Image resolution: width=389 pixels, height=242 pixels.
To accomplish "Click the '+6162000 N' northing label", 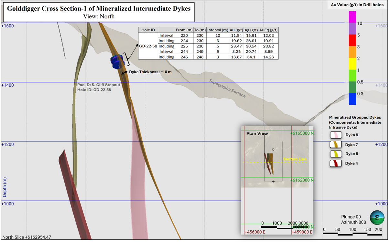I will [x=302, y=180].
